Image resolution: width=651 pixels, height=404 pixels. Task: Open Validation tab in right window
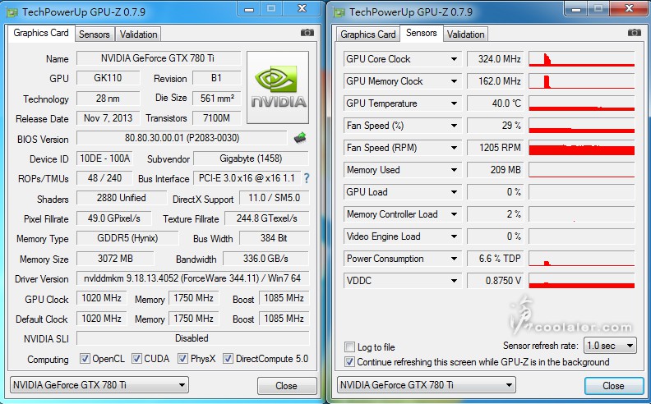(x=465, y=34)
